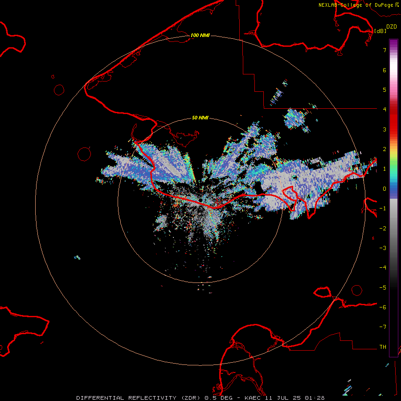Select the "(ZDR)" text in caption
This screenshot has width=401, height=401.
192,398
